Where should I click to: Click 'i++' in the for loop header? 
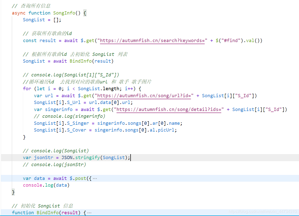pyautogui.click(x=129, y=89)
